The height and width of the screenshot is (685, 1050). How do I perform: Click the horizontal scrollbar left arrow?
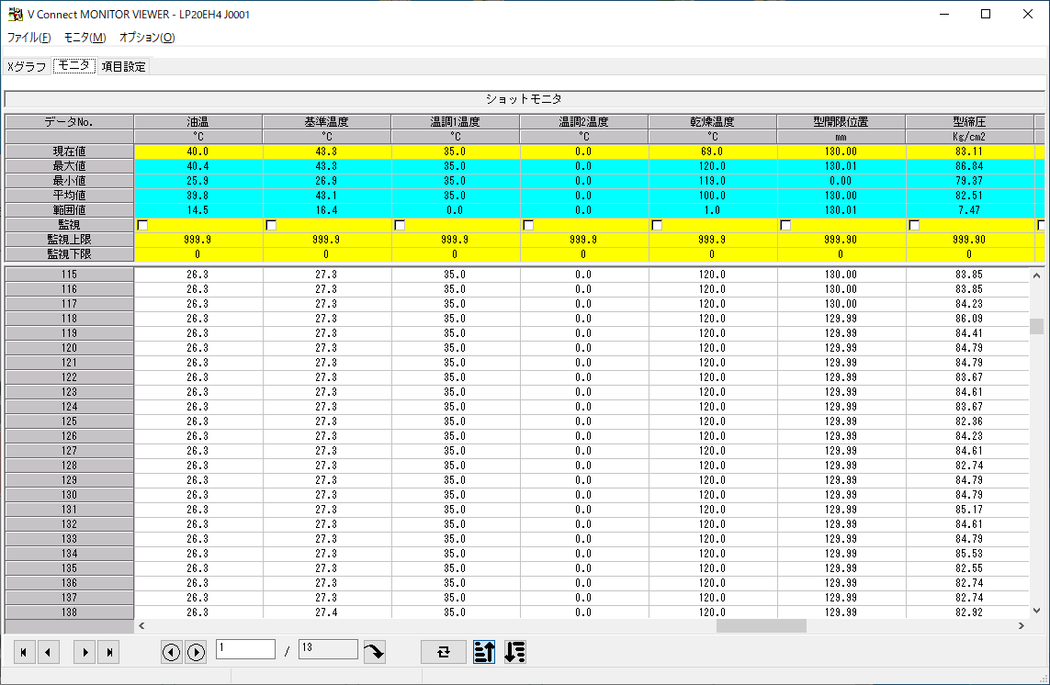pyautogui.click(x=142, y=625)
